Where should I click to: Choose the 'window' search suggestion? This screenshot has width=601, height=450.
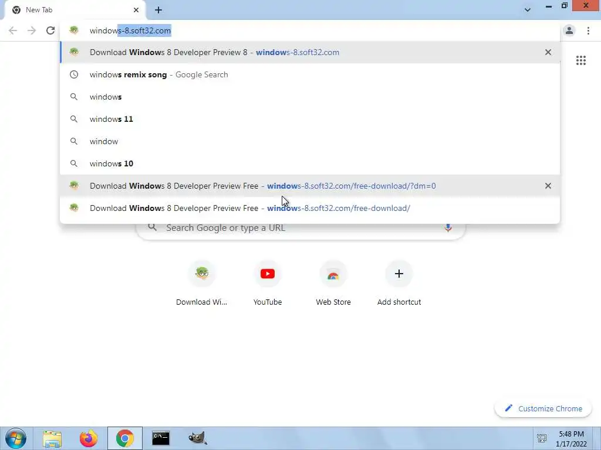(x=310, y=141)
